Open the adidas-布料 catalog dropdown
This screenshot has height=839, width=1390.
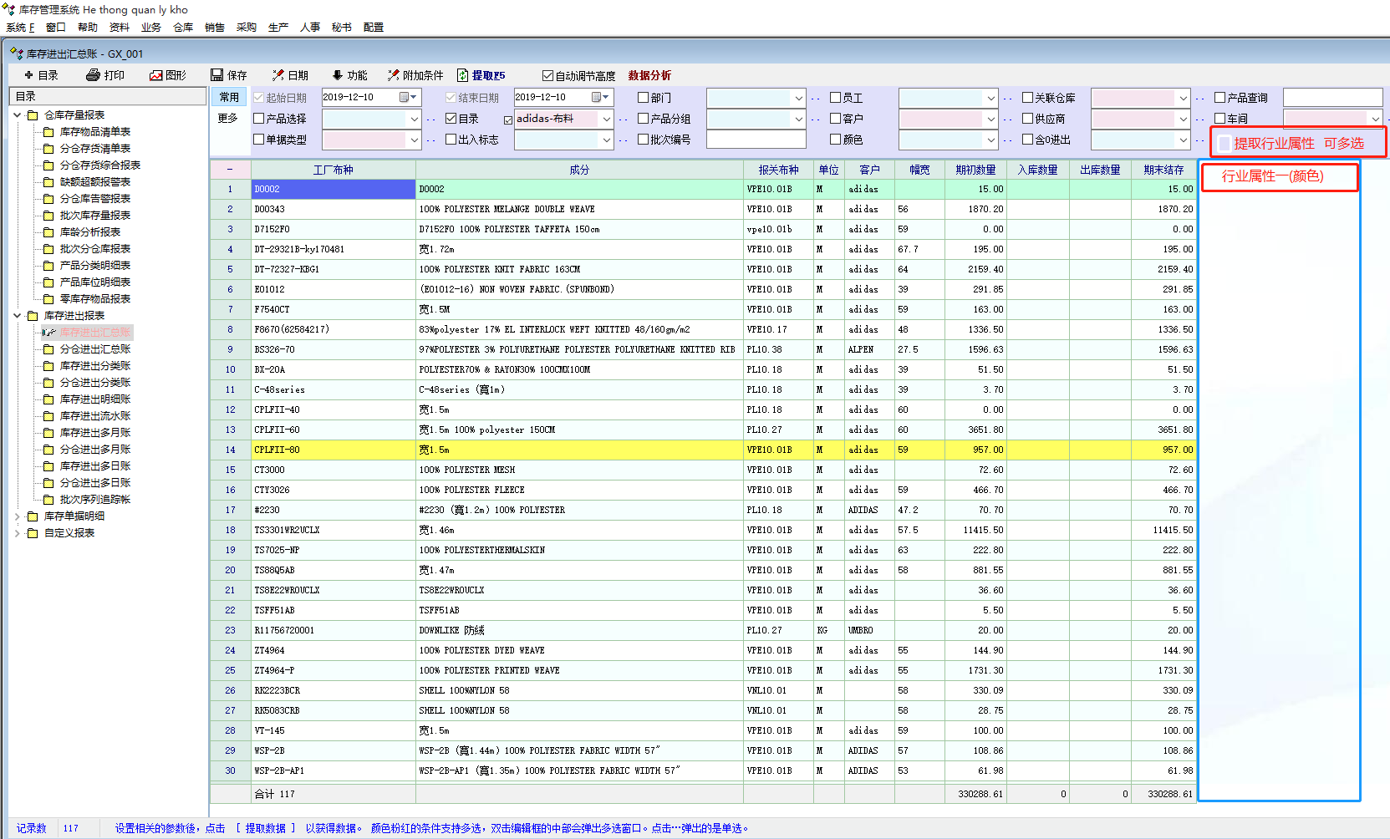coord(607,119)
